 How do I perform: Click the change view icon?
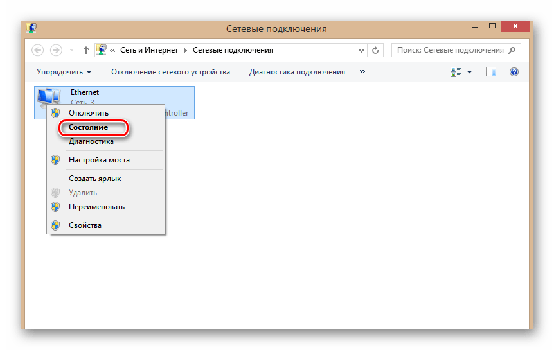456,72
